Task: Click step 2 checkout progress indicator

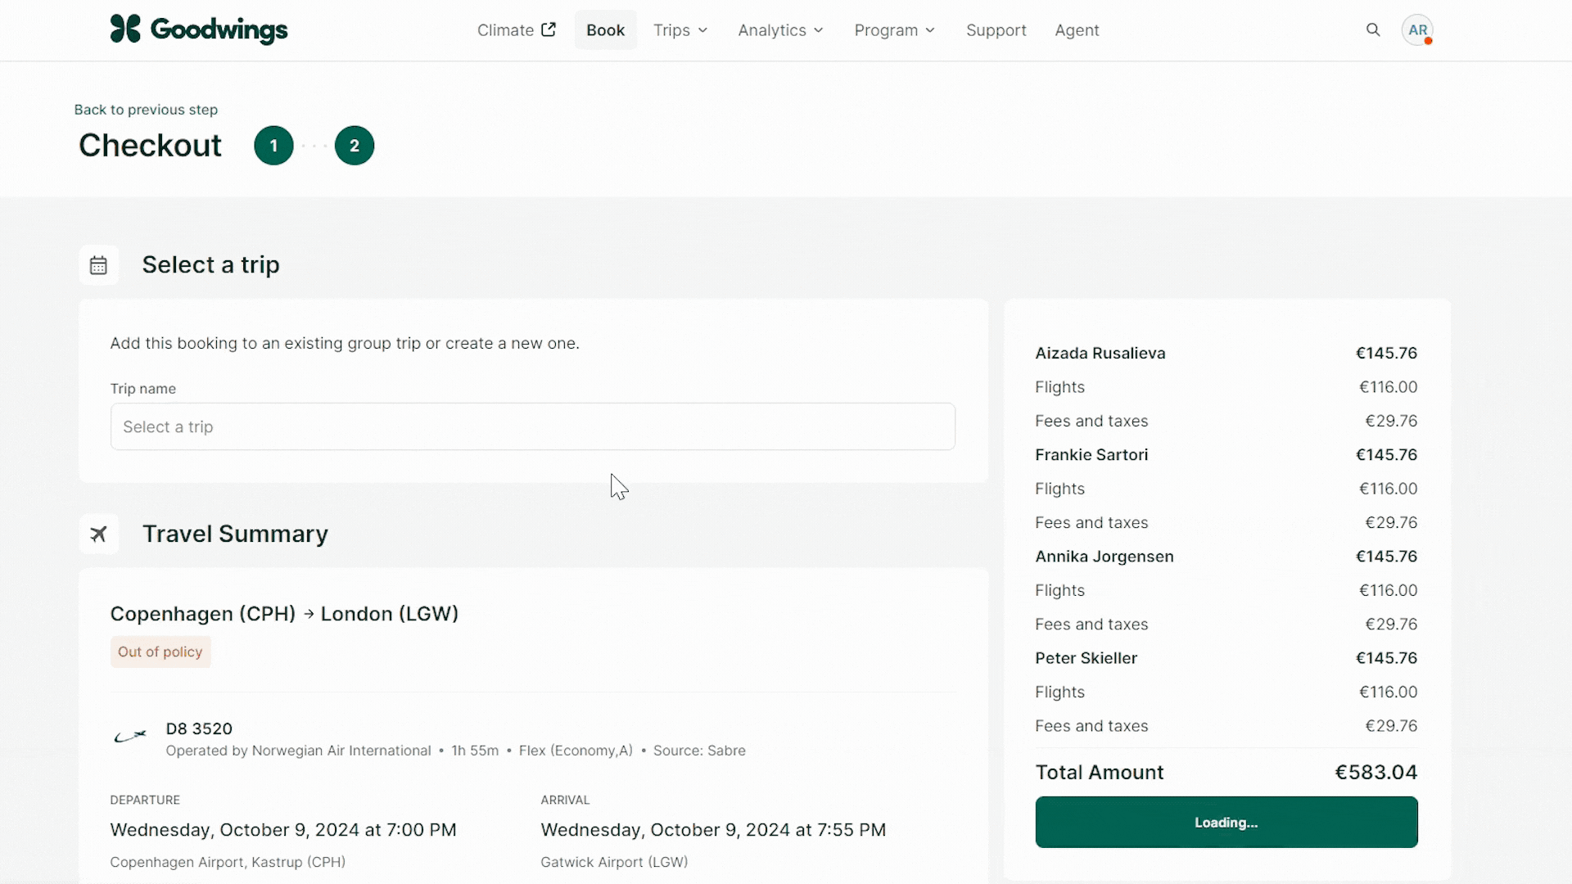Action: click(x=355, y=145)
